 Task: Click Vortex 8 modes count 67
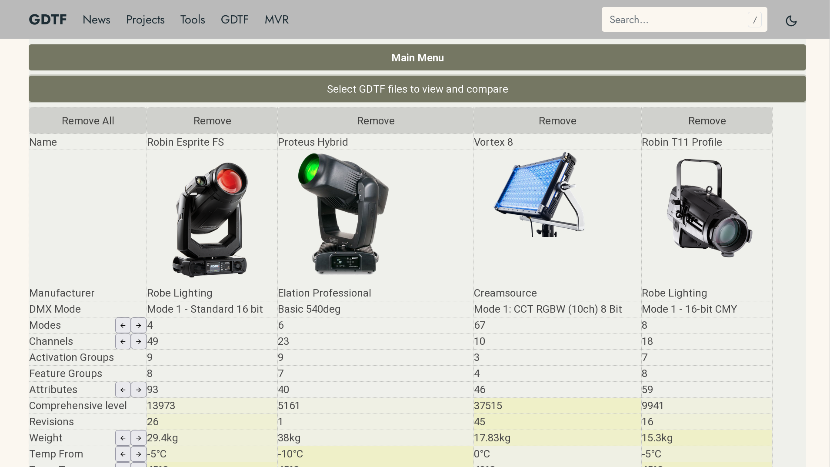[557, 325]
